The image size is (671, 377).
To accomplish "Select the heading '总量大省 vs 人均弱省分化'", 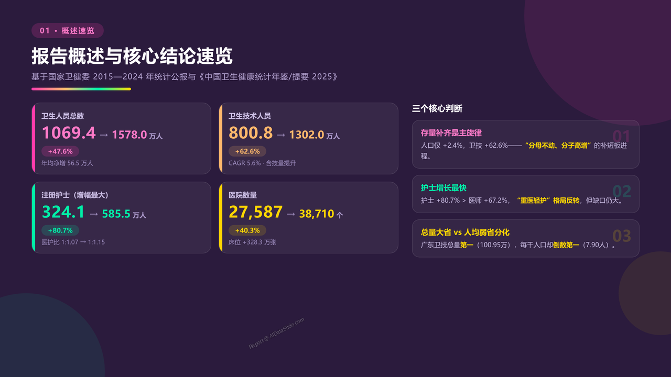I will pos(465,232).
